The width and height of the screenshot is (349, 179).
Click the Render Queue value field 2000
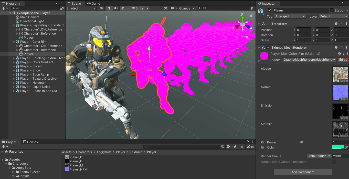[x=340, y=156]
